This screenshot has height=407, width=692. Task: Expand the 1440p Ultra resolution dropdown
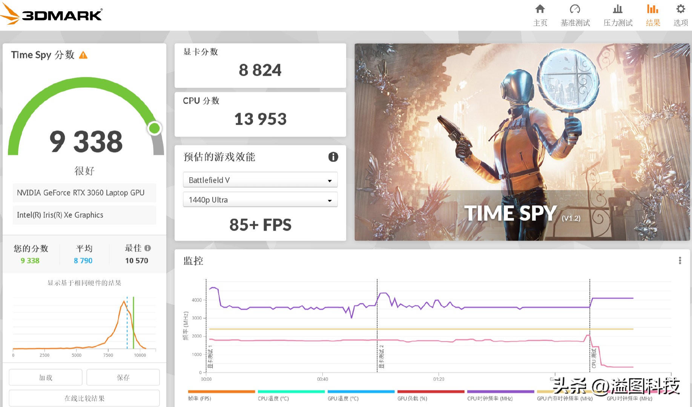click(260, 200)
